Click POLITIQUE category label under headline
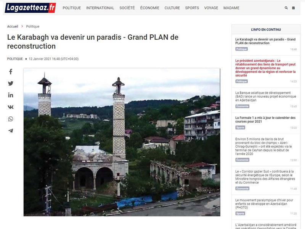This screenshot has height=229, width=305. tap(15, 59)
